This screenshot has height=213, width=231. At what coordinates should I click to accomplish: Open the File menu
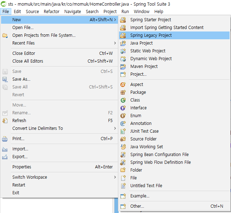point(6,12)
